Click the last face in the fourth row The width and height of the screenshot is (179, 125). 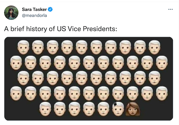click(x=162, y=93)
